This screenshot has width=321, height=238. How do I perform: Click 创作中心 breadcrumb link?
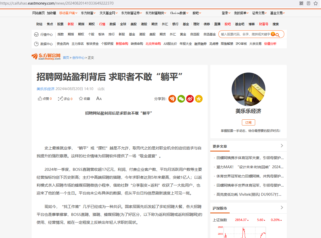78,58
